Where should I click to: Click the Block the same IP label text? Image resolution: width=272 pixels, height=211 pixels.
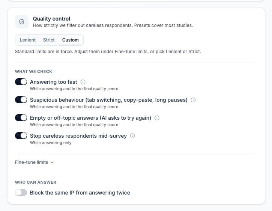coord(80,193)
